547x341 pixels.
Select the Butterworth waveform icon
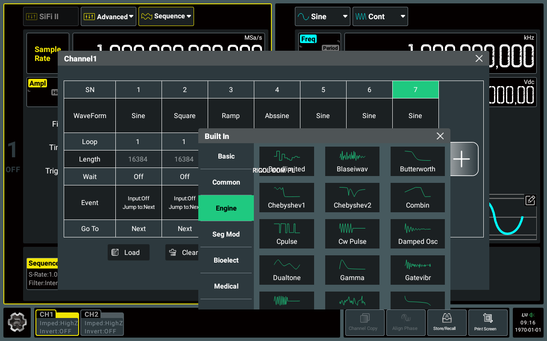(x=418, y=161)
